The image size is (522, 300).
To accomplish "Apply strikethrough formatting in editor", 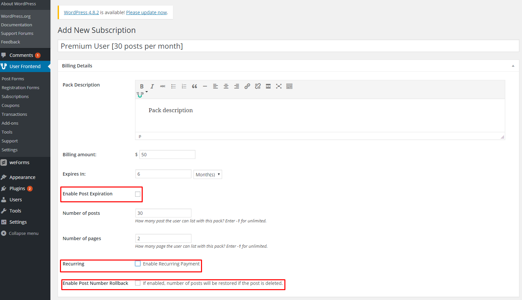I will coord(163,86).
